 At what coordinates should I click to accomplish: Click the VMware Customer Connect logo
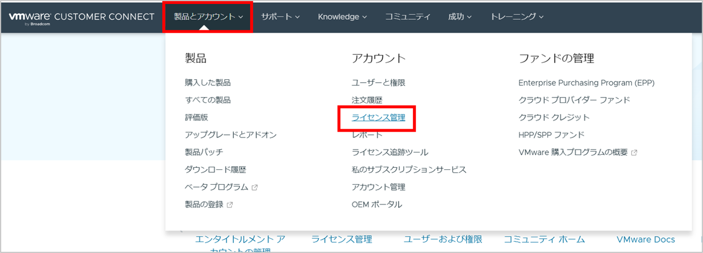point(81,17)
